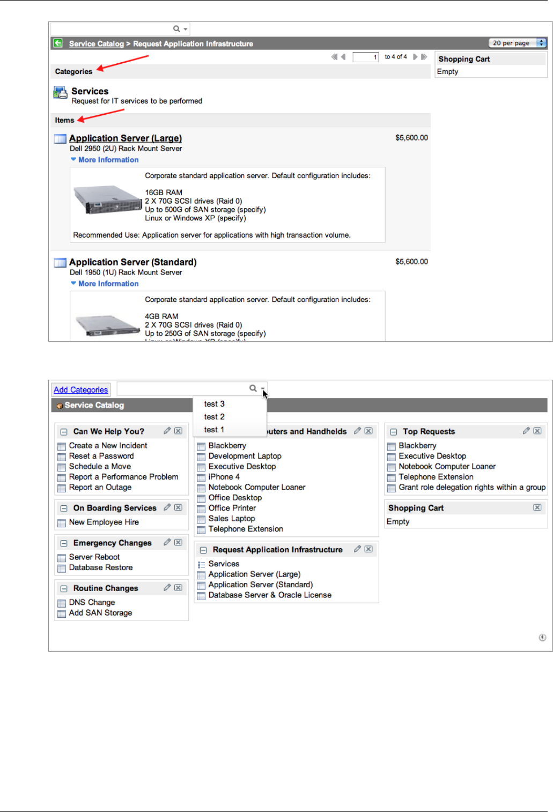The image size is (553, 812).
Task: Collapse the Request Application Infrastructure section
Action: pos(203,550)
